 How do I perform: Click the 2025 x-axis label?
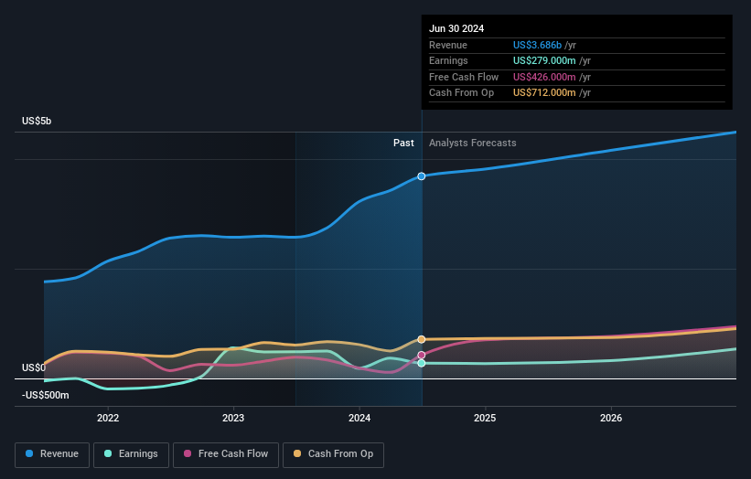click(x=485, y=418)
